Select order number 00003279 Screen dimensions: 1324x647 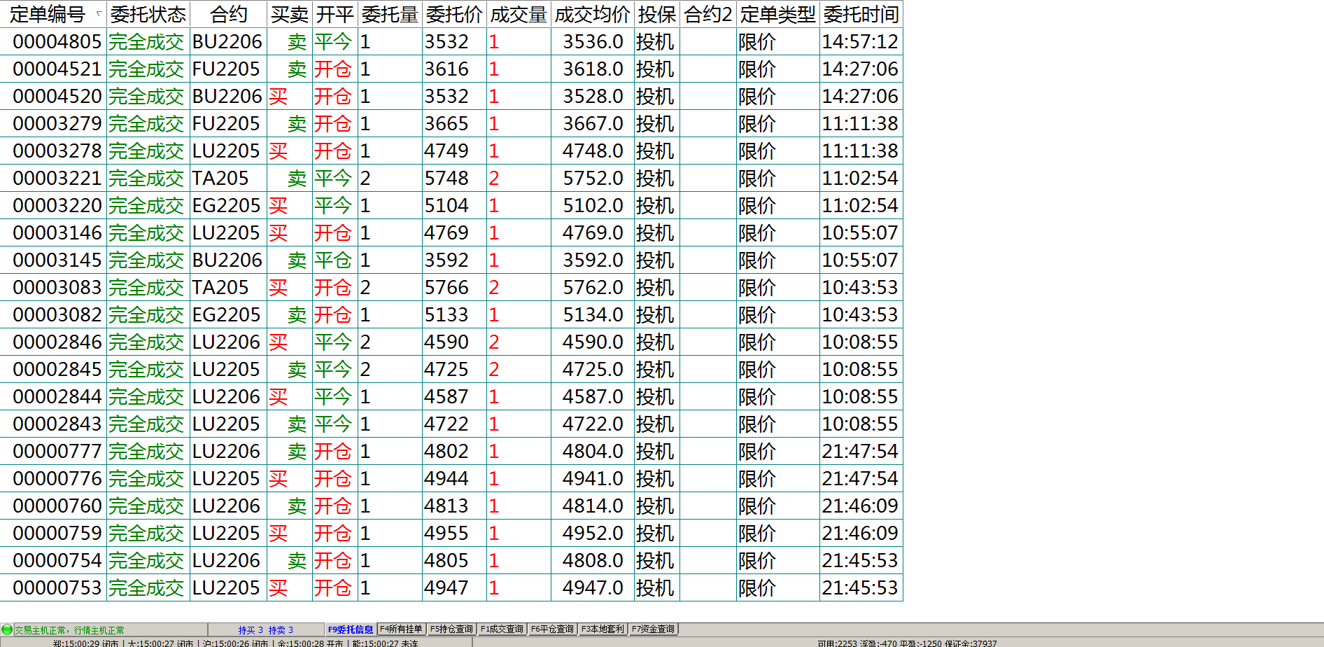[x=57, y=124]
